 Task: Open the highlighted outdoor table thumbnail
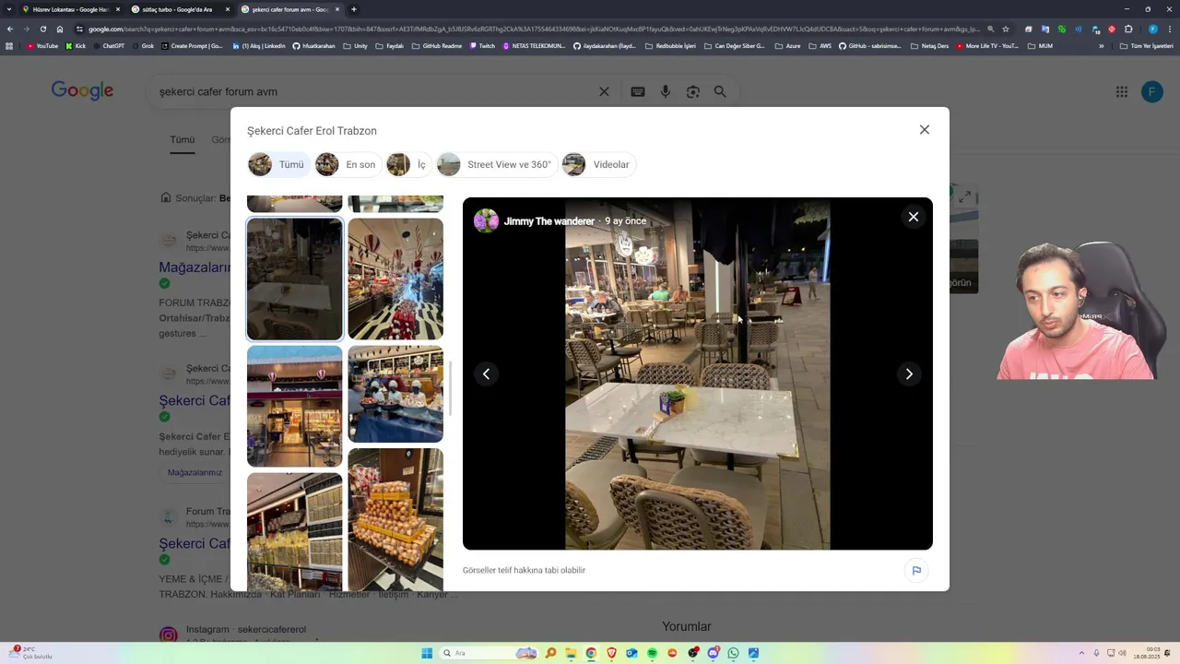pos(294,279)
